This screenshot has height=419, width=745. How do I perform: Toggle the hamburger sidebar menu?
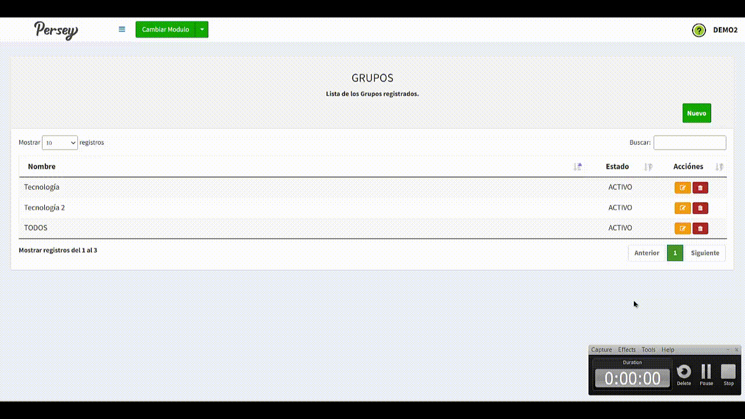point(122,29)
